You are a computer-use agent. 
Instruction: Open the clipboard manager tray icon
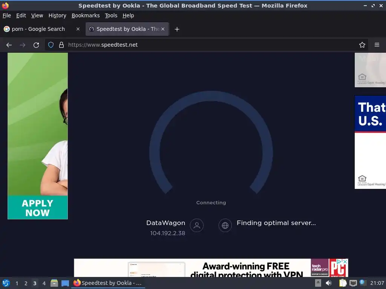pos(343,283)
